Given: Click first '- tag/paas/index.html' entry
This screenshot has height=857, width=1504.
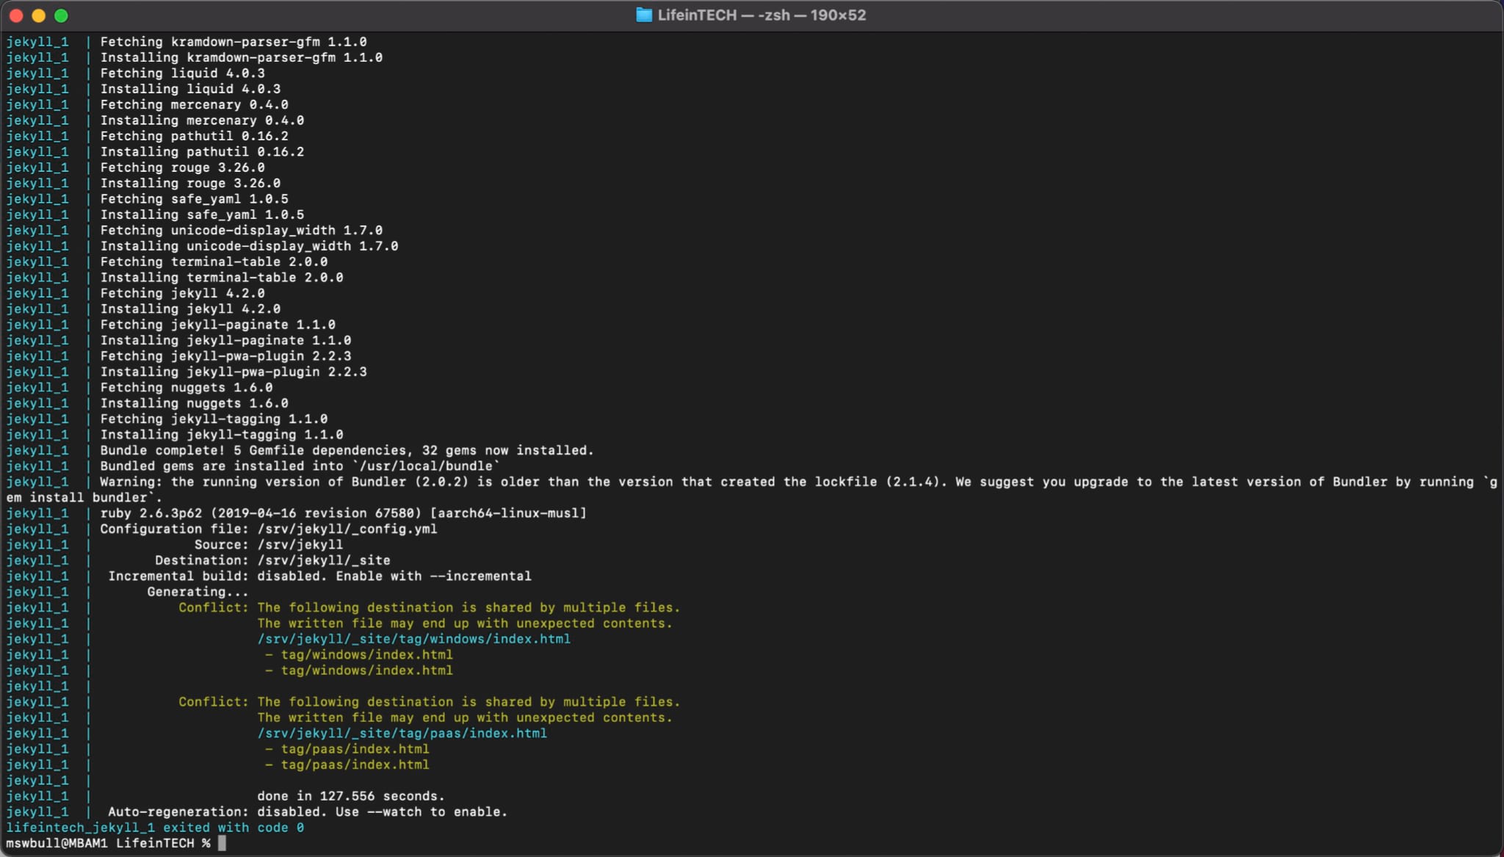Looking at the screenshot, I should tap(347, 749).
